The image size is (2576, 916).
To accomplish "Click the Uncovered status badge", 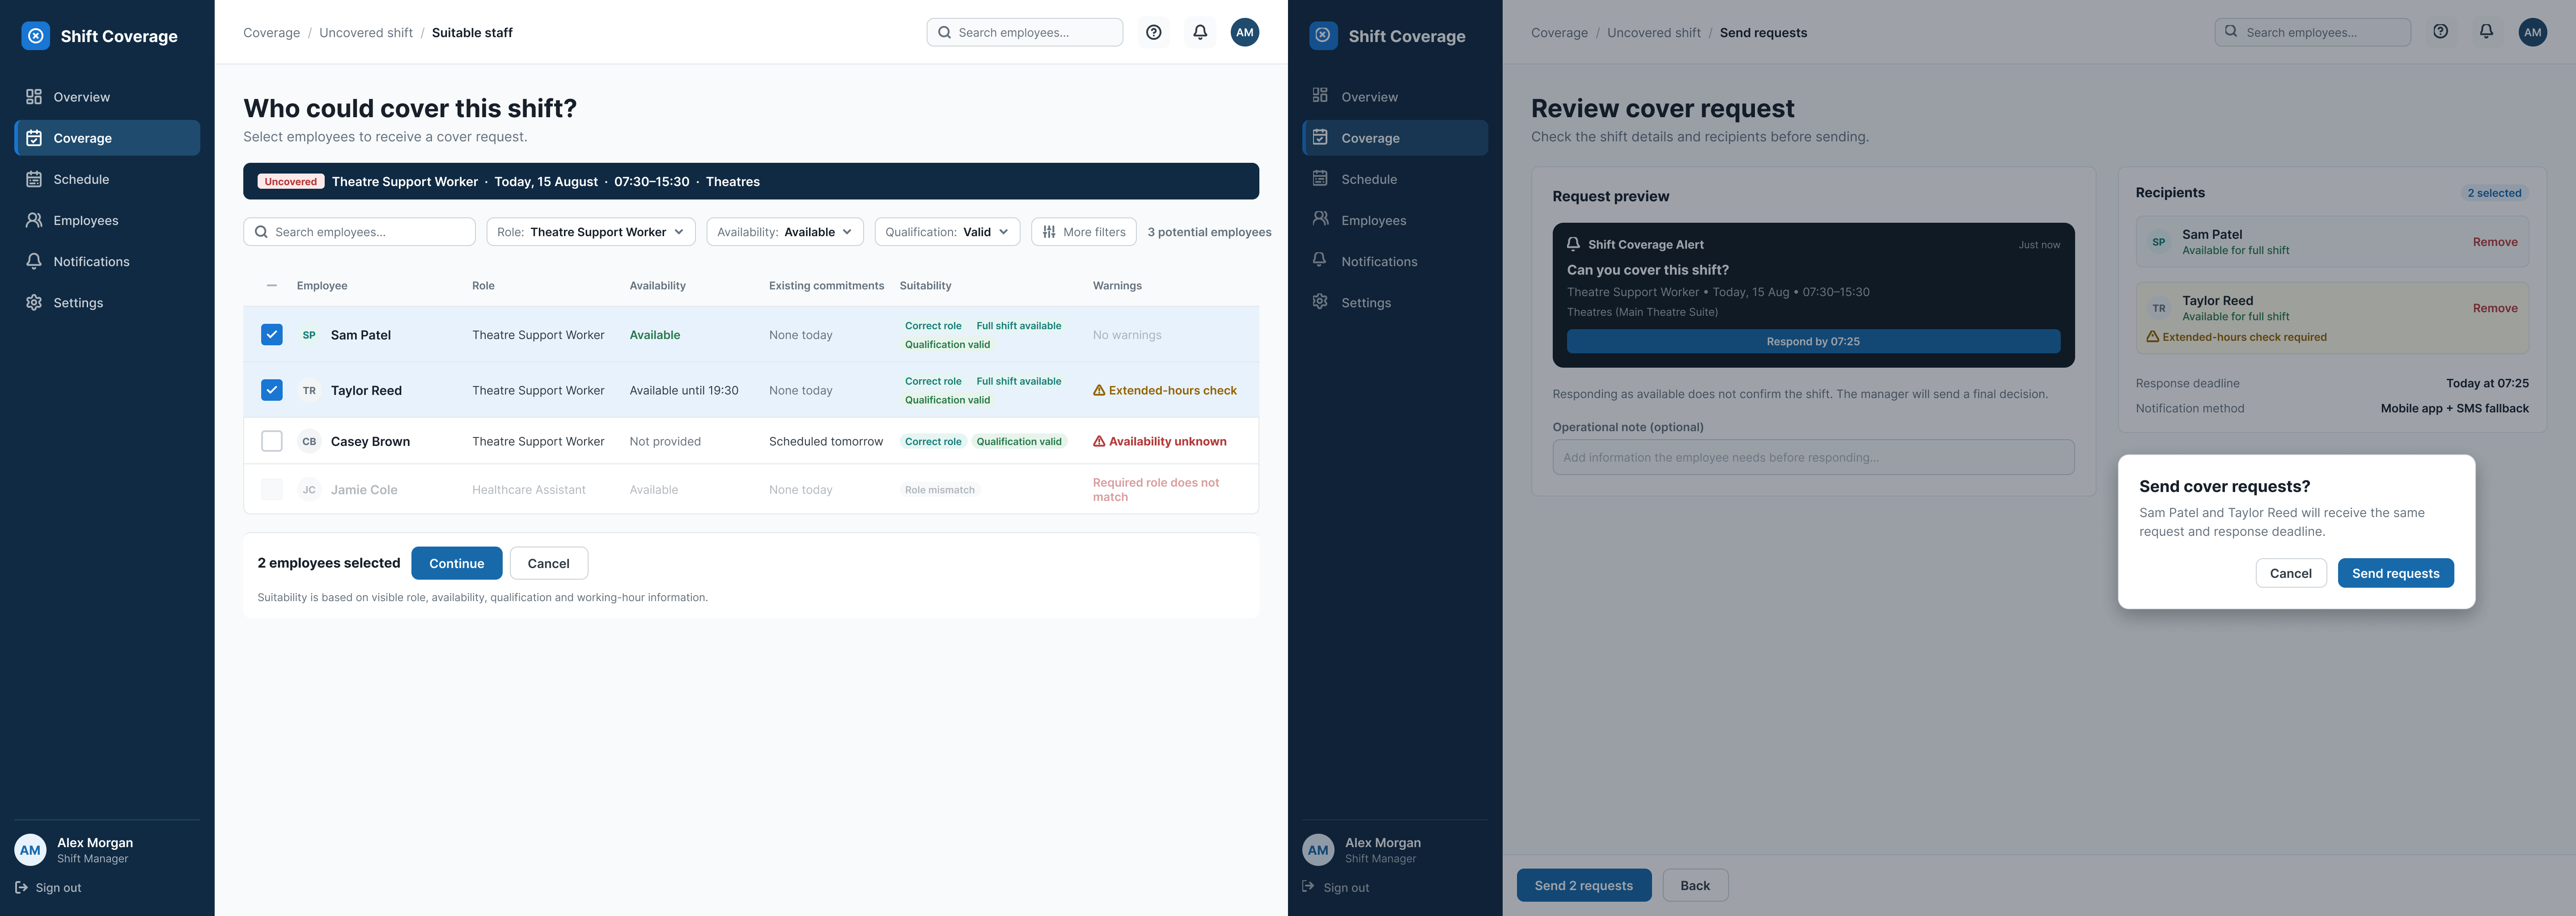I will (x=291, y=181).
